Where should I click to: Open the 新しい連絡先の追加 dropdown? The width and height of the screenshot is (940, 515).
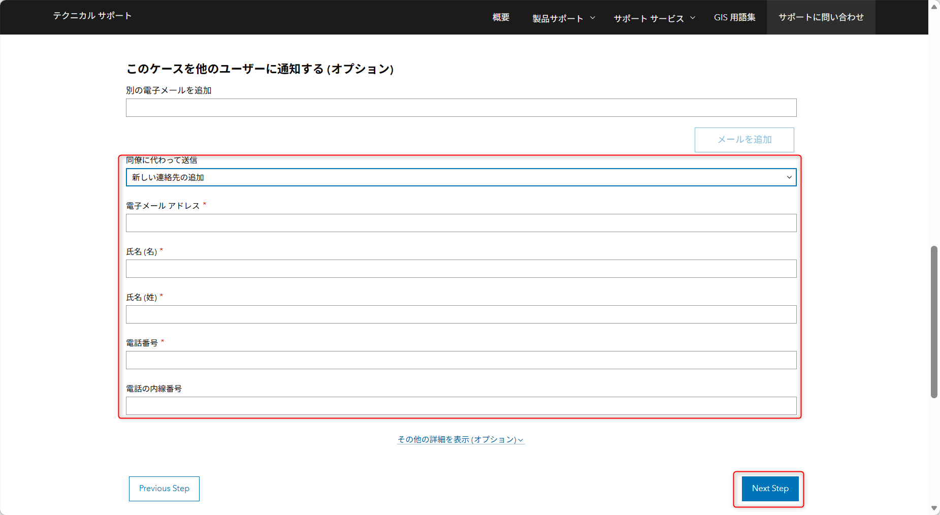pyautogui.click(x=461, y=177)
